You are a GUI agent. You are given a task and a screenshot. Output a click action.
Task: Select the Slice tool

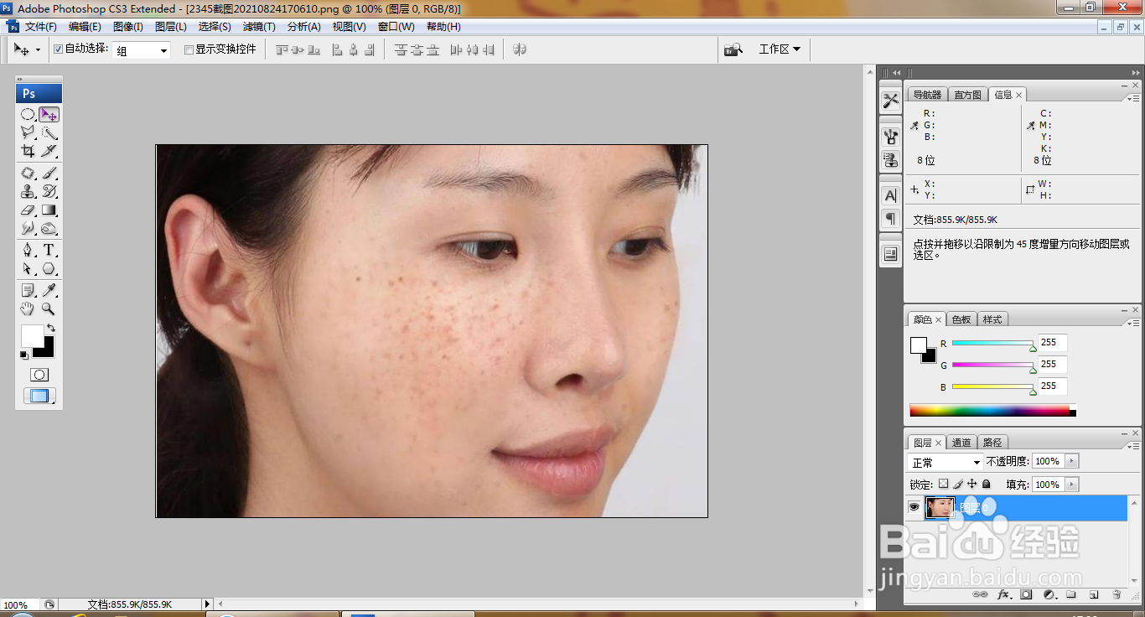(49, 151)
